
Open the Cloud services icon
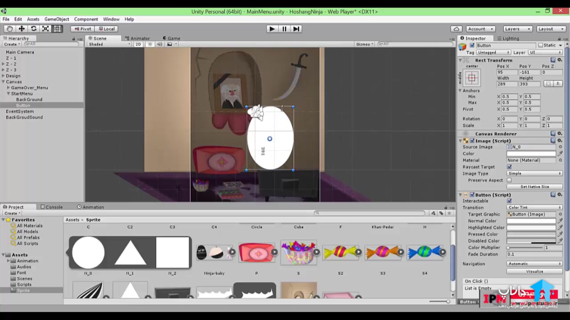coord(456,29)
